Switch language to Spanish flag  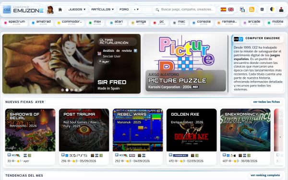[x=223, y=10]
